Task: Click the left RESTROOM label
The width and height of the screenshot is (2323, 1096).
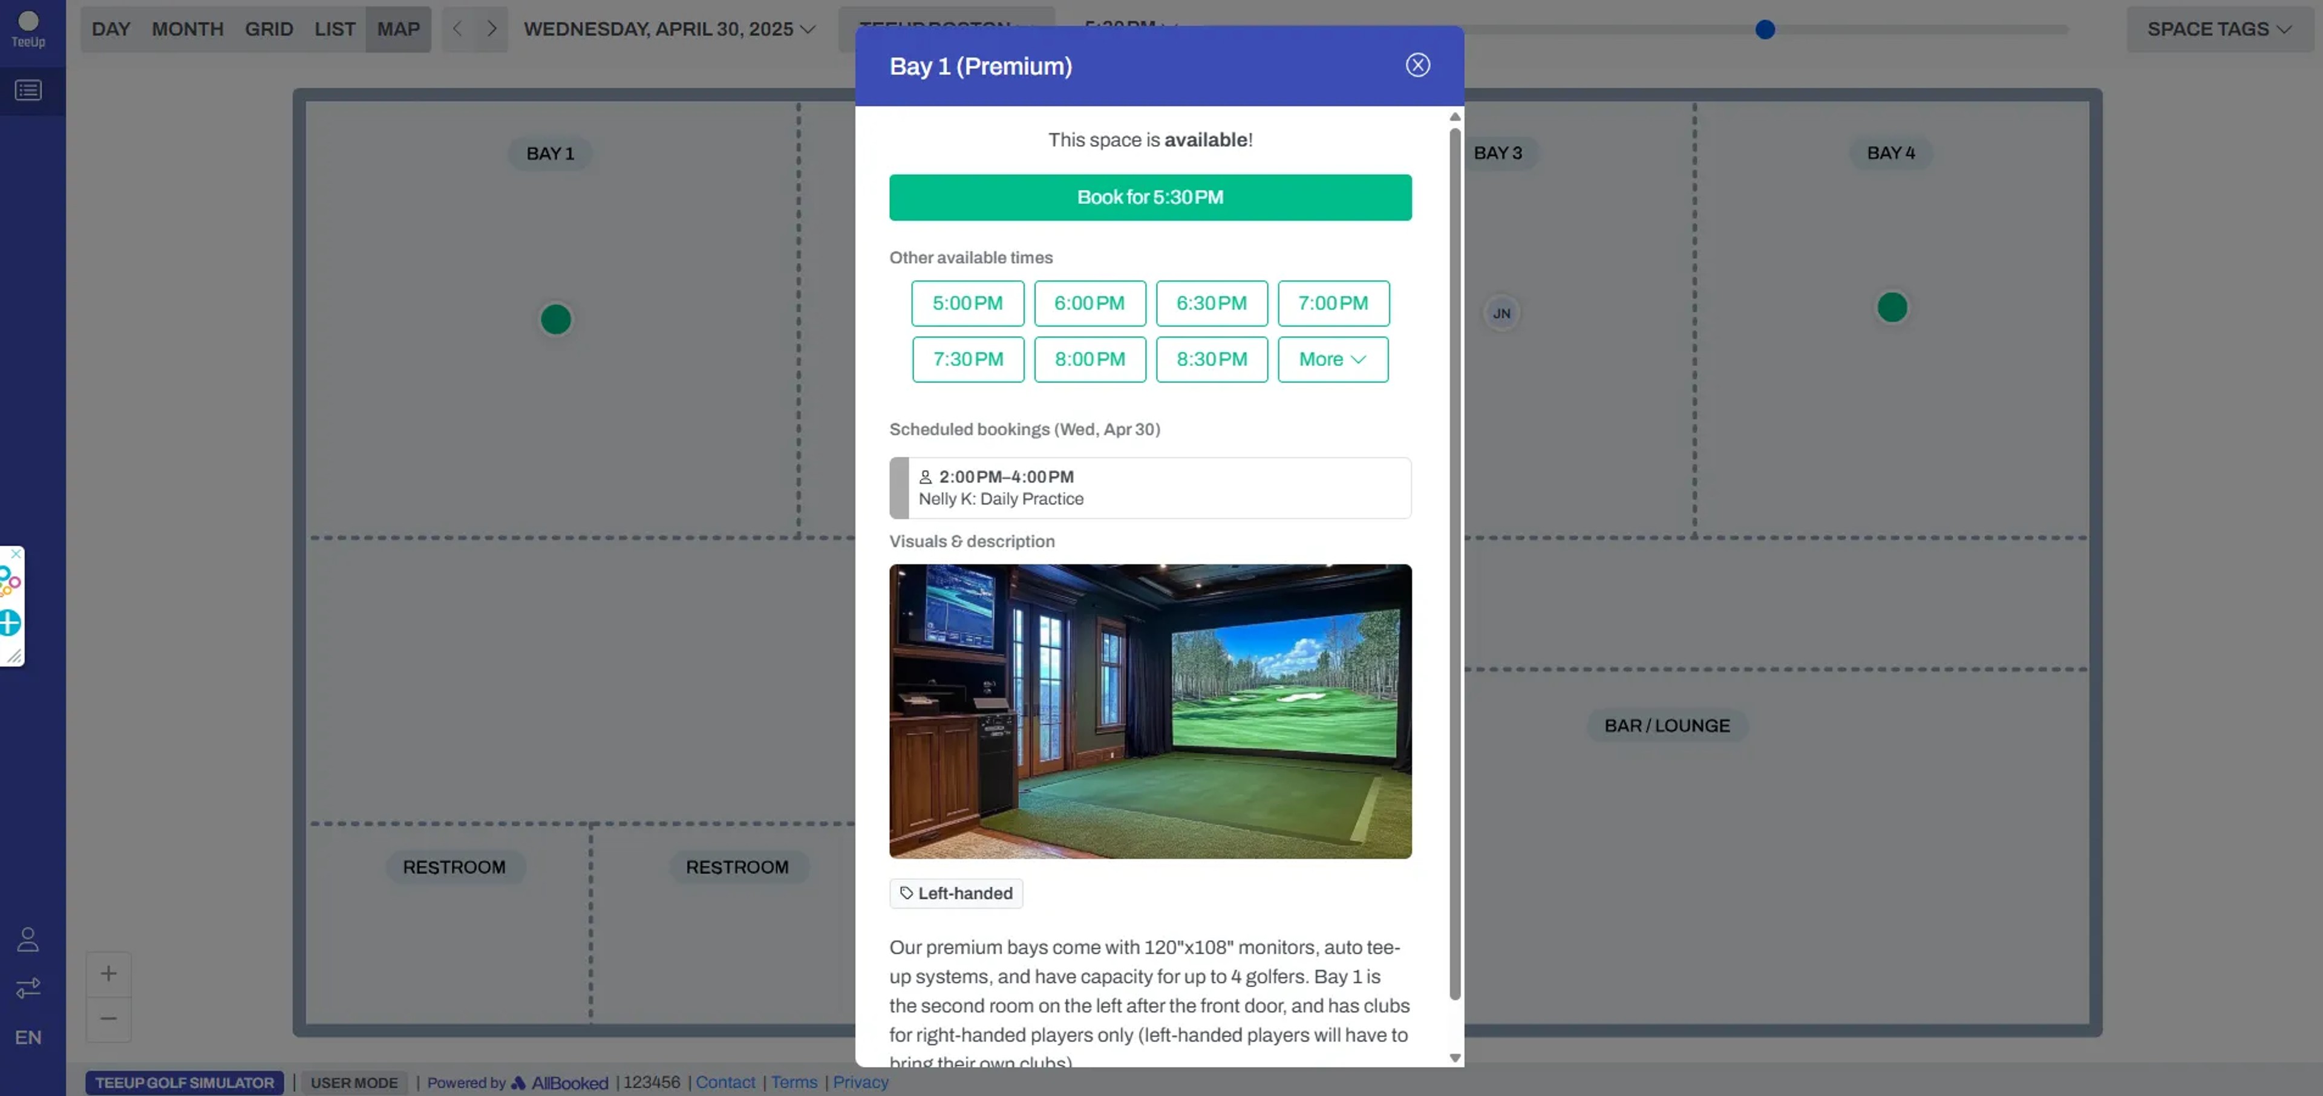Action: pos(454,867)
